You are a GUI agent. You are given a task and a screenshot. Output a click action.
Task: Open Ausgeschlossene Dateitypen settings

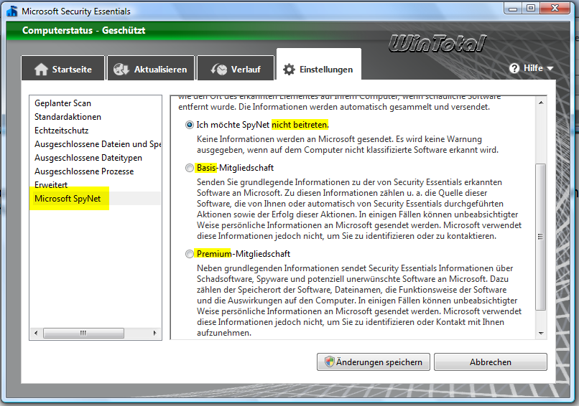(x=88, y=158)
